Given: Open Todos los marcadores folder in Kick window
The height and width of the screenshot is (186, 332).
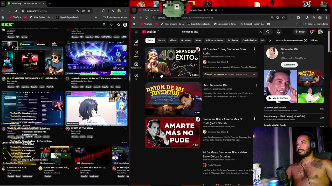Looking at the screenshot, I should tap(115, 17).
